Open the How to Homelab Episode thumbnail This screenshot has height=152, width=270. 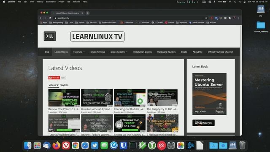coord(97,98)
